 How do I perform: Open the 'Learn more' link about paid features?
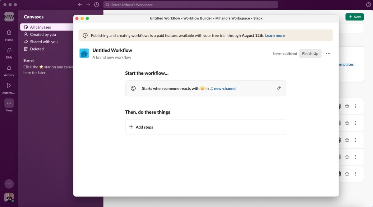(x=275, y=35)
